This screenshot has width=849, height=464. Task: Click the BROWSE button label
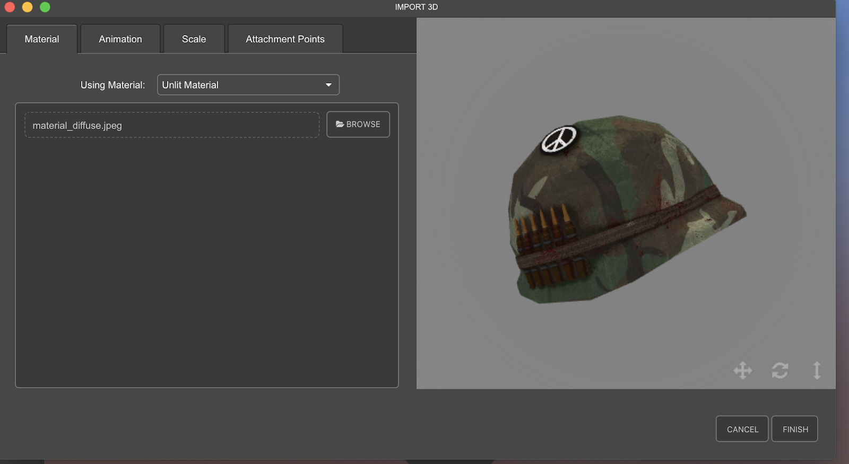[363, 124]
